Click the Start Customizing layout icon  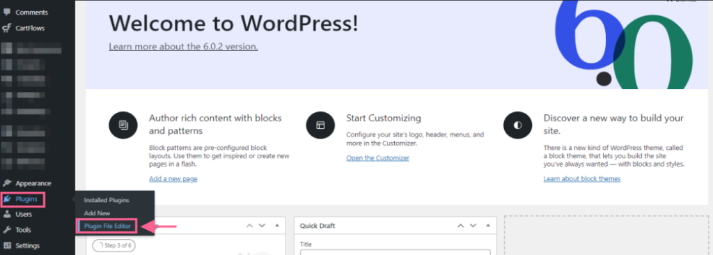click(320, 125)
